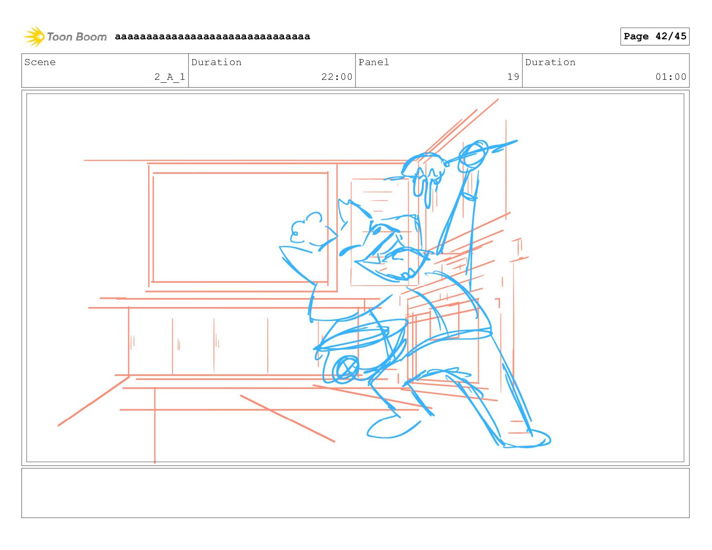Screen dimensions: 712x550
Task: Click the 'Panel' header label
Action: click(374, 62)
